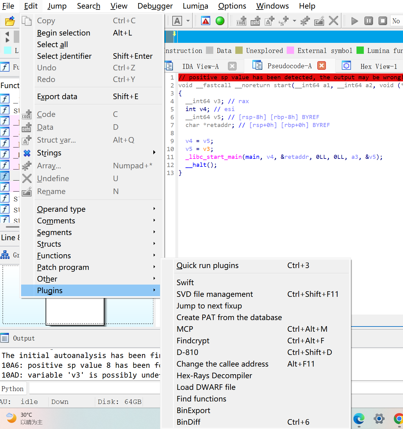Click the blue navigation band overview

pos(284,37)
